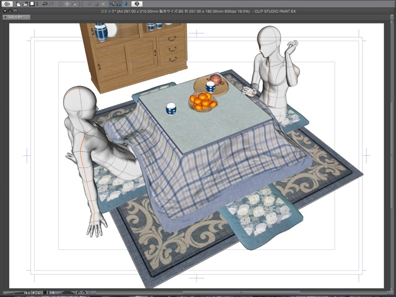396x297 pixels.
Task: Click the floral cushion in front
Action: [261, 216]
